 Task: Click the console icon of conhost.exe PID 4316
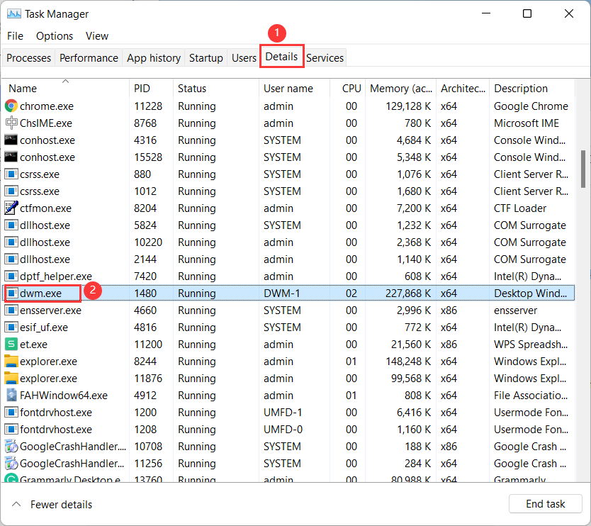[11, 140]
